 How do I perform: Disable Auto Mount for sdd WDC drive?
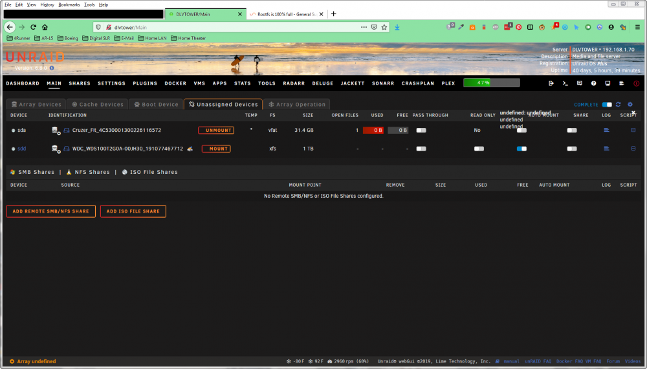click(521, 149)
